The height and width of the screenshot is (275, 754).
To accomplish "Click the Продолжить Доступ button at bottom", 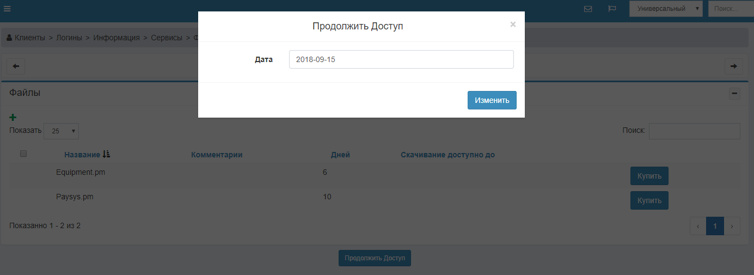I will click(x=375, y=258).
